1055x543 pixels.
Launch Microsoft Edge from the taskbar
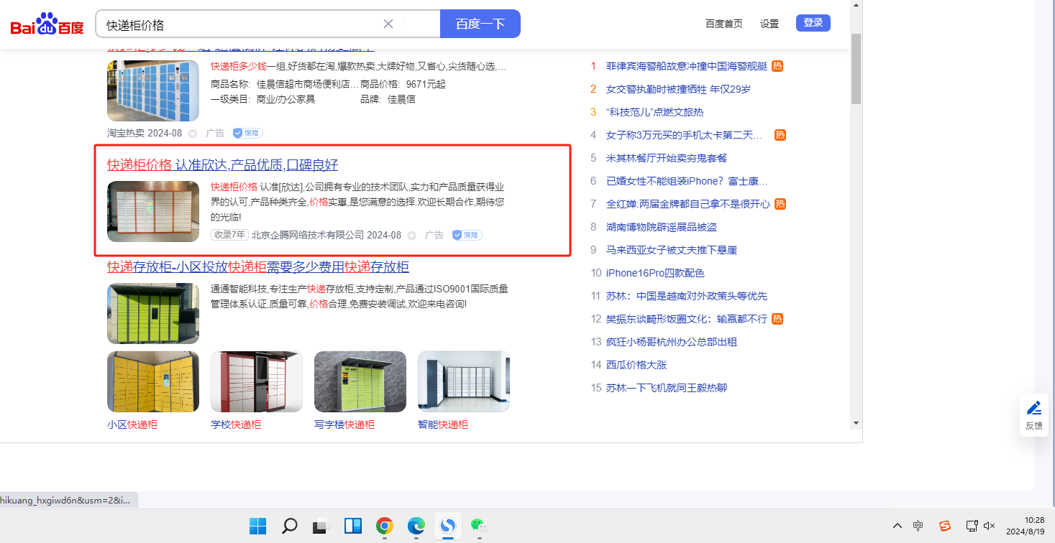[416, 526]
